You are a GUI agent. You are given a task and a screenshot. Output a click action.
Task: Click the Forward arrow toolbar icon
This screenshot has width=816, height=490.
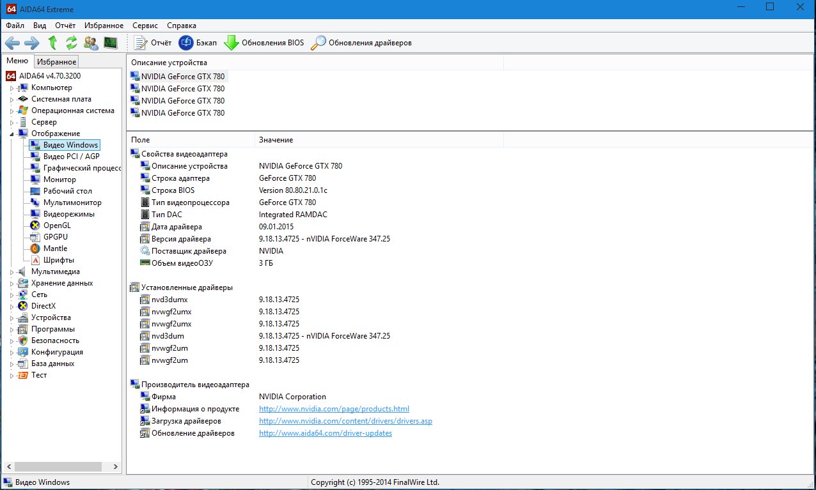point(31,43)
